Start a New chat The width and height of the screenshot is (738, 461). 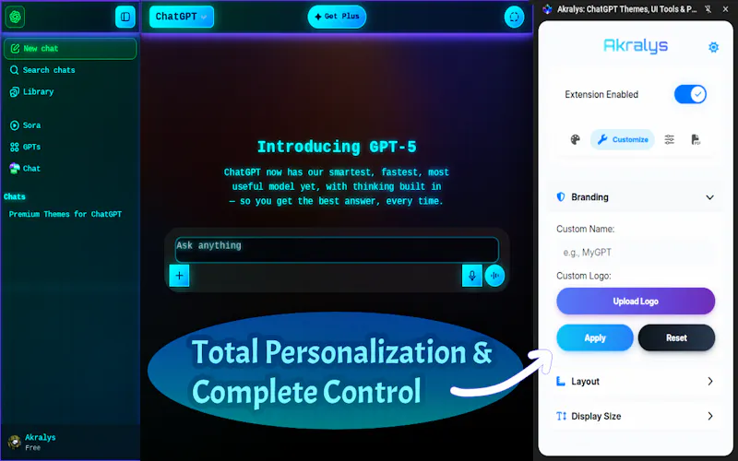[70, 49]
